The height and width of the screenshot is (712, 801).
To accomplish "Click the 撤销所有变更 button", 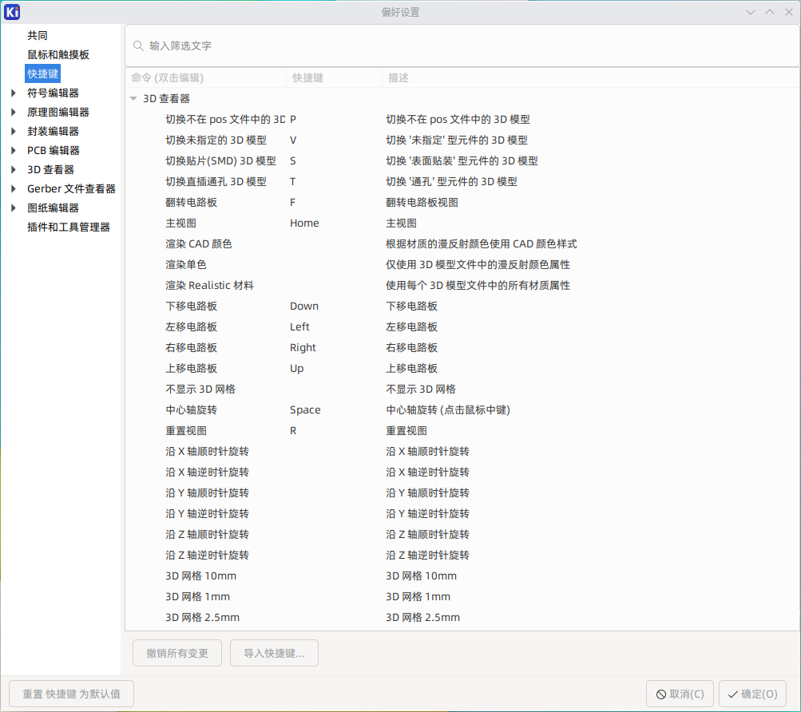I will click(x=176, y=652).
